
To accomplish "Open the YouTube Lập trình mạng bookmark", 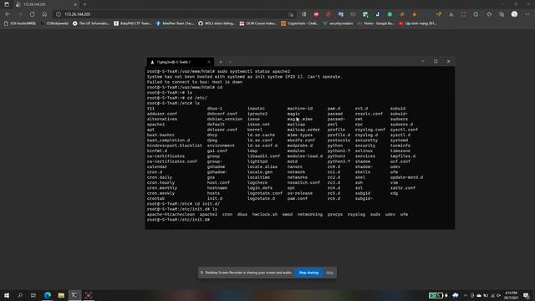I will click(x=417, y=23).
